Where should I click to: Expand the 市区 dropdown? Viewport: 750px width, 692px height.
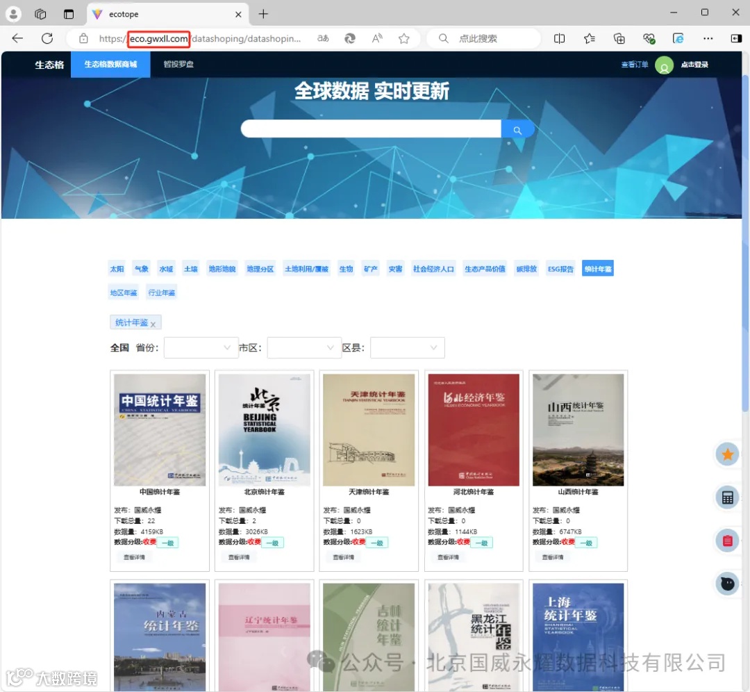(304, 348)
